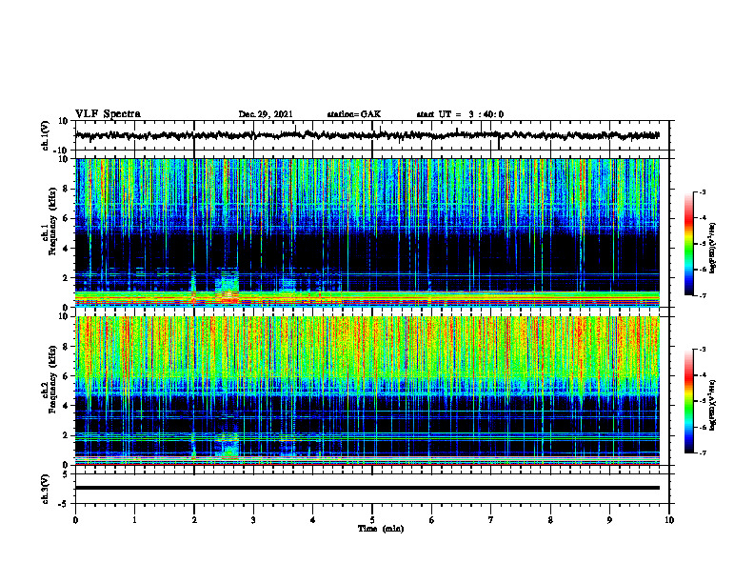The width and height of the screenshot is (754, 583).
Task: Click the time axis tick labeled 0
Action: coord(75,520)
